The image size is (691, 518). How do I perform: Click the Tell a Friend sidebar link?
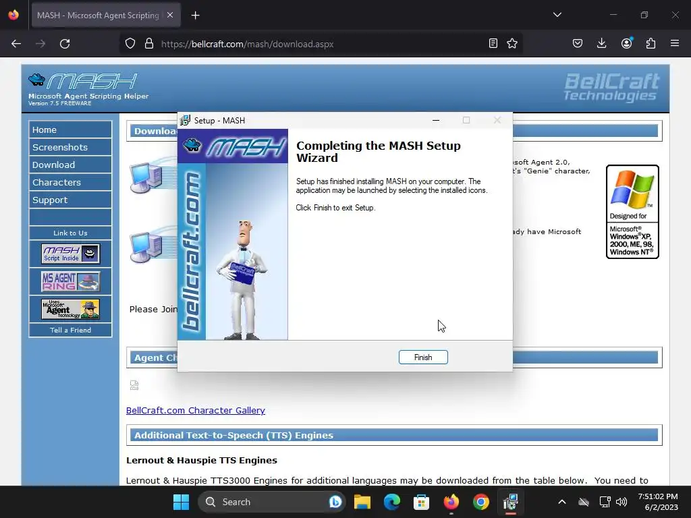click(70, 330)
